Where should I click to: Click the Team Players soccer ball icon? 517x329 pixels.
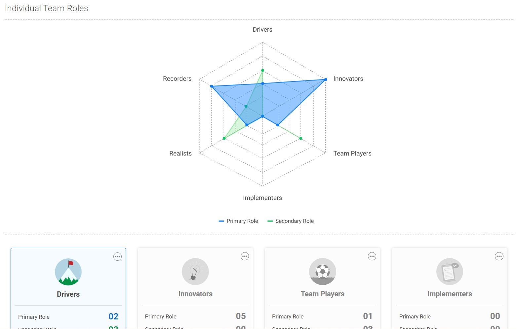323,272
